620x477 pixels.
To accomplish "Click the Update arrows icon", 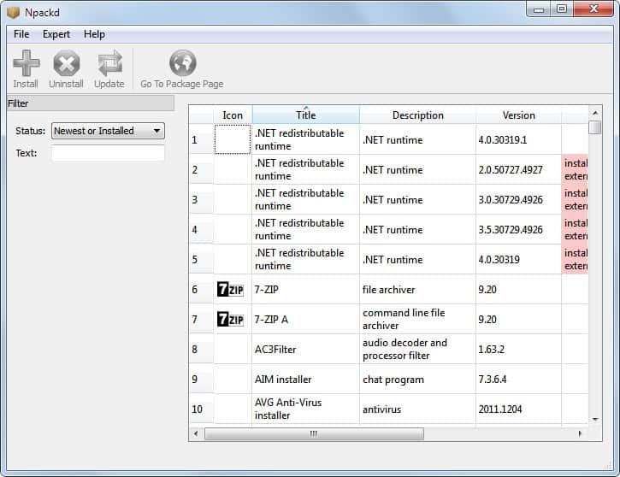I will 109,63.
